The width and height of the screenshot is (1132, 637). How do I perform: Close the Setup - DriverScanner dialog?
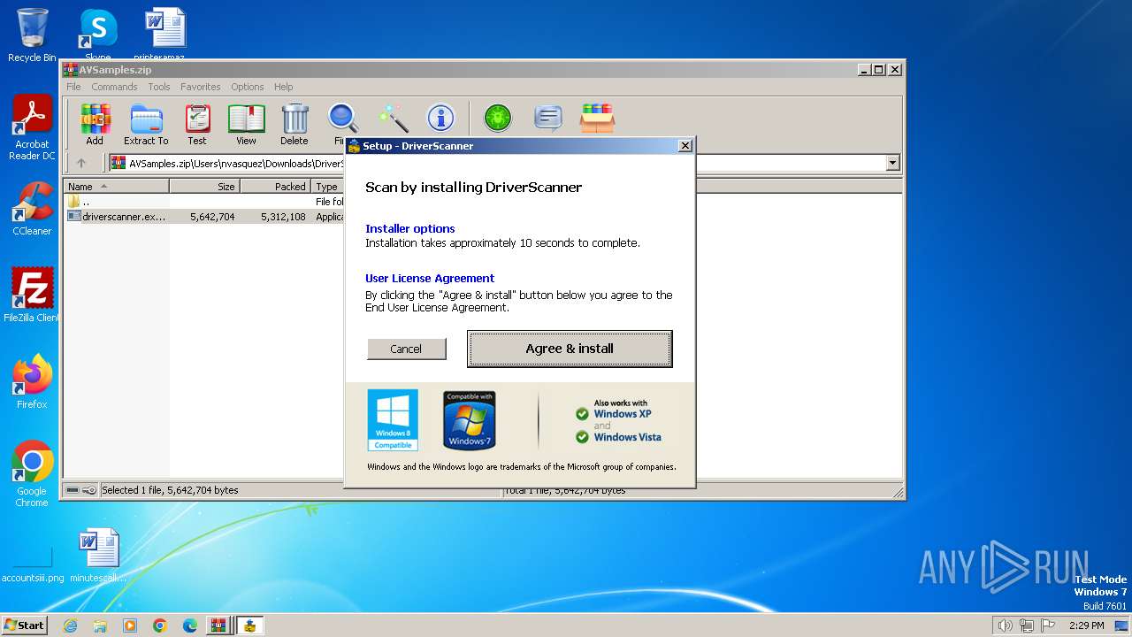(685, 146)
